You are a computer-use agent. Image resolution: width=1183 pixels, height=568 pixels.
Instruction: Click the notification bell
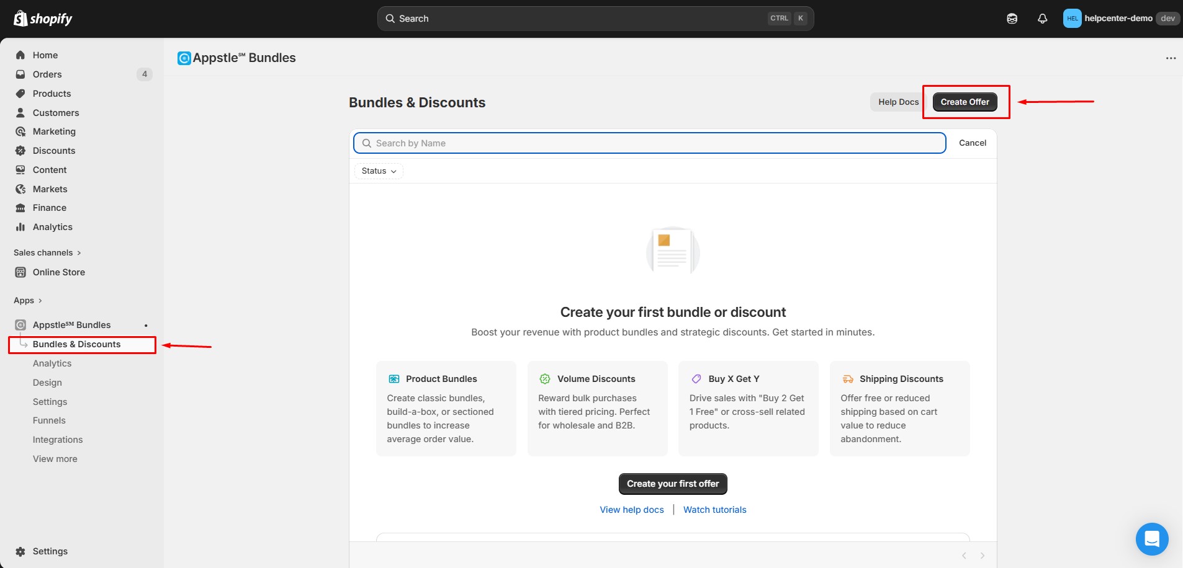1041,18
